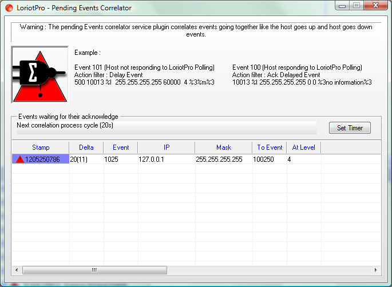Click the horizontal scrollbar left arrow
Viewport: 392px width, 287px height.
[x=17, y=270]
